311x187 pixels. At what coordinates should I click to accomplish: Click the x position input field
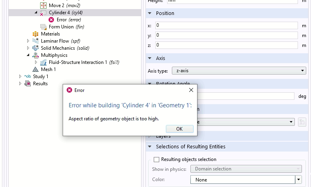pos(226,26)
